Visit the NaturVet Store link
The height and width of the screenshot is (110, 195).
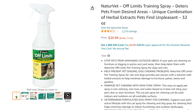click(x=115, y=28)
